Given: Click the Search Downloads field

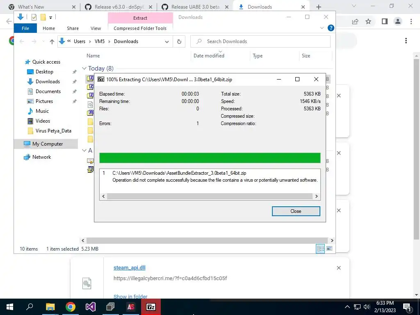Looking at the screenshot, I should click(x=260, y=41).
